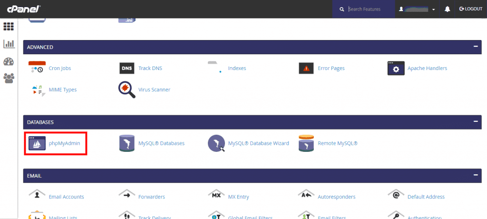The height and width of the screenshot is (219, 487).
Task: Open the Apache Handlers icon
Action: pyautogui.click(x=396, y=69)
